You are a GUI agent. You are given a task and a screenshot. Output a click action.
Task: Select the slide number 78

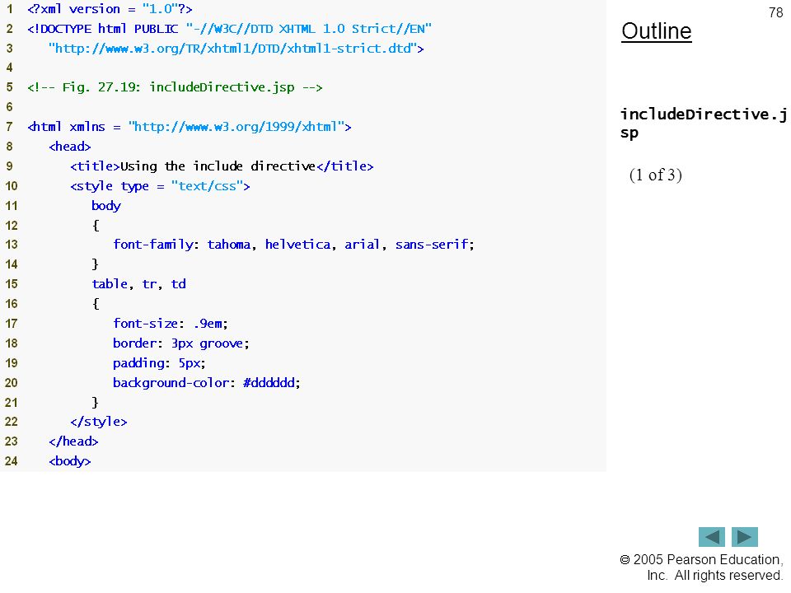tap(775, 12)
